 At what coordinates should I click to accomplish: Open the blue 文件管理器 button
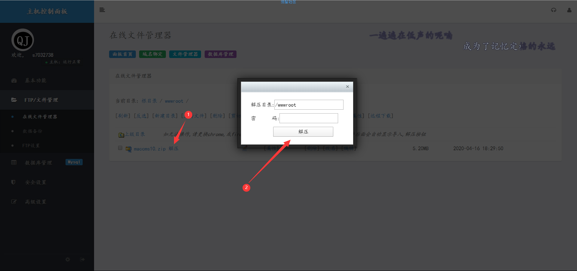(185, 54)
